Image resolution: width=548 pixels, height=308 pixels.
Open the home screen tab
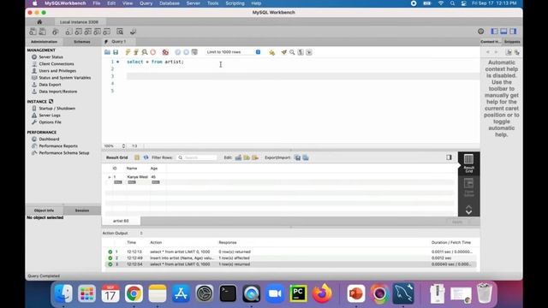pyautogui.click(x=39, y=21)
